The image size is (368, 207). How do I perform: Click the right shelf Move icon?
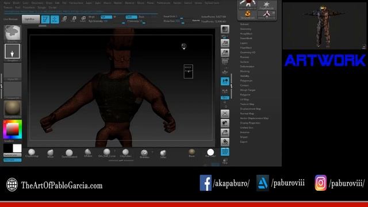[225, 123]
